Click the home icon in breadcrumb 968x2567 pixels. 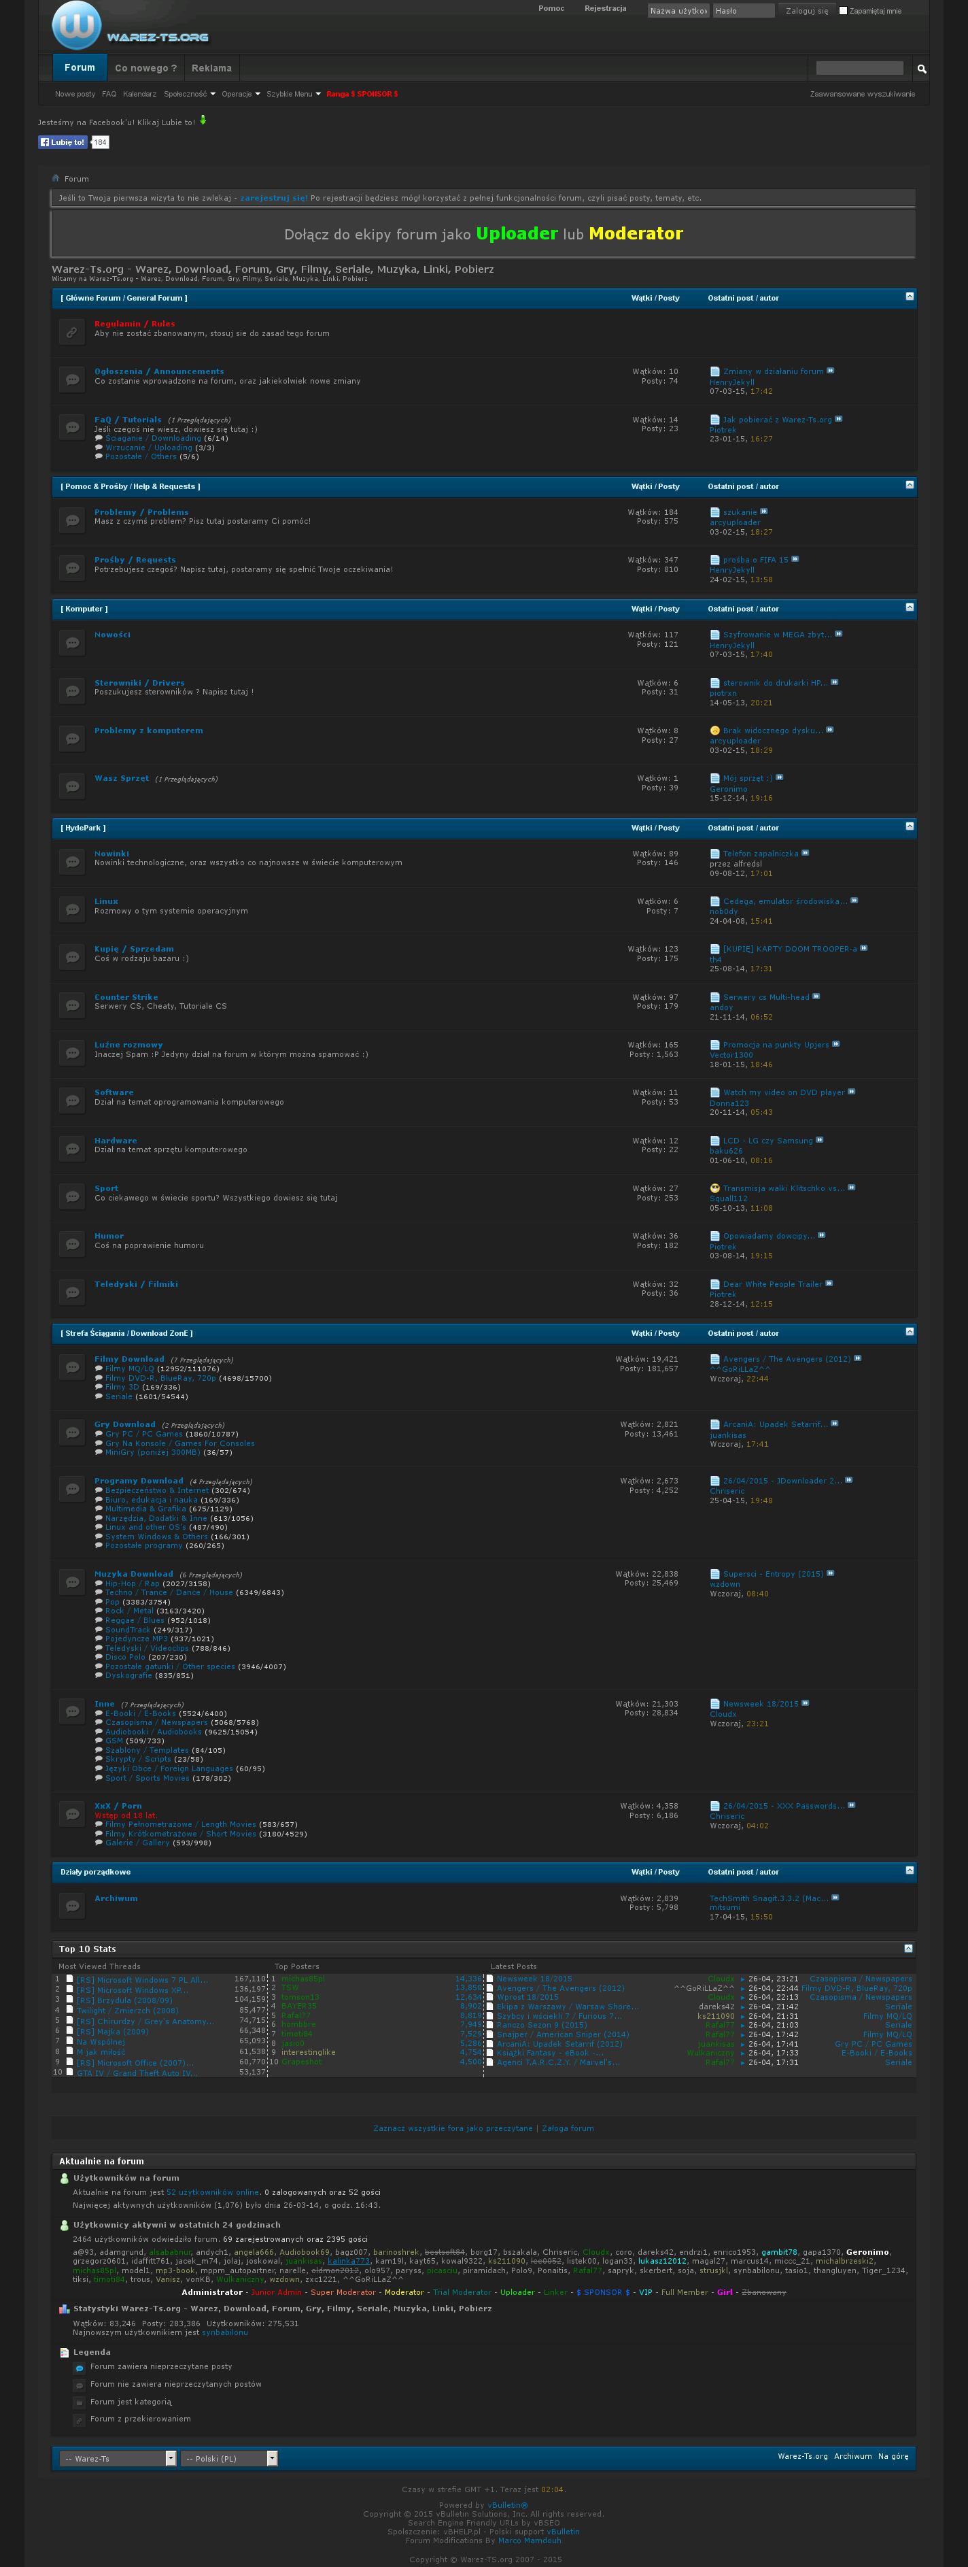click(x=56, y=178)
